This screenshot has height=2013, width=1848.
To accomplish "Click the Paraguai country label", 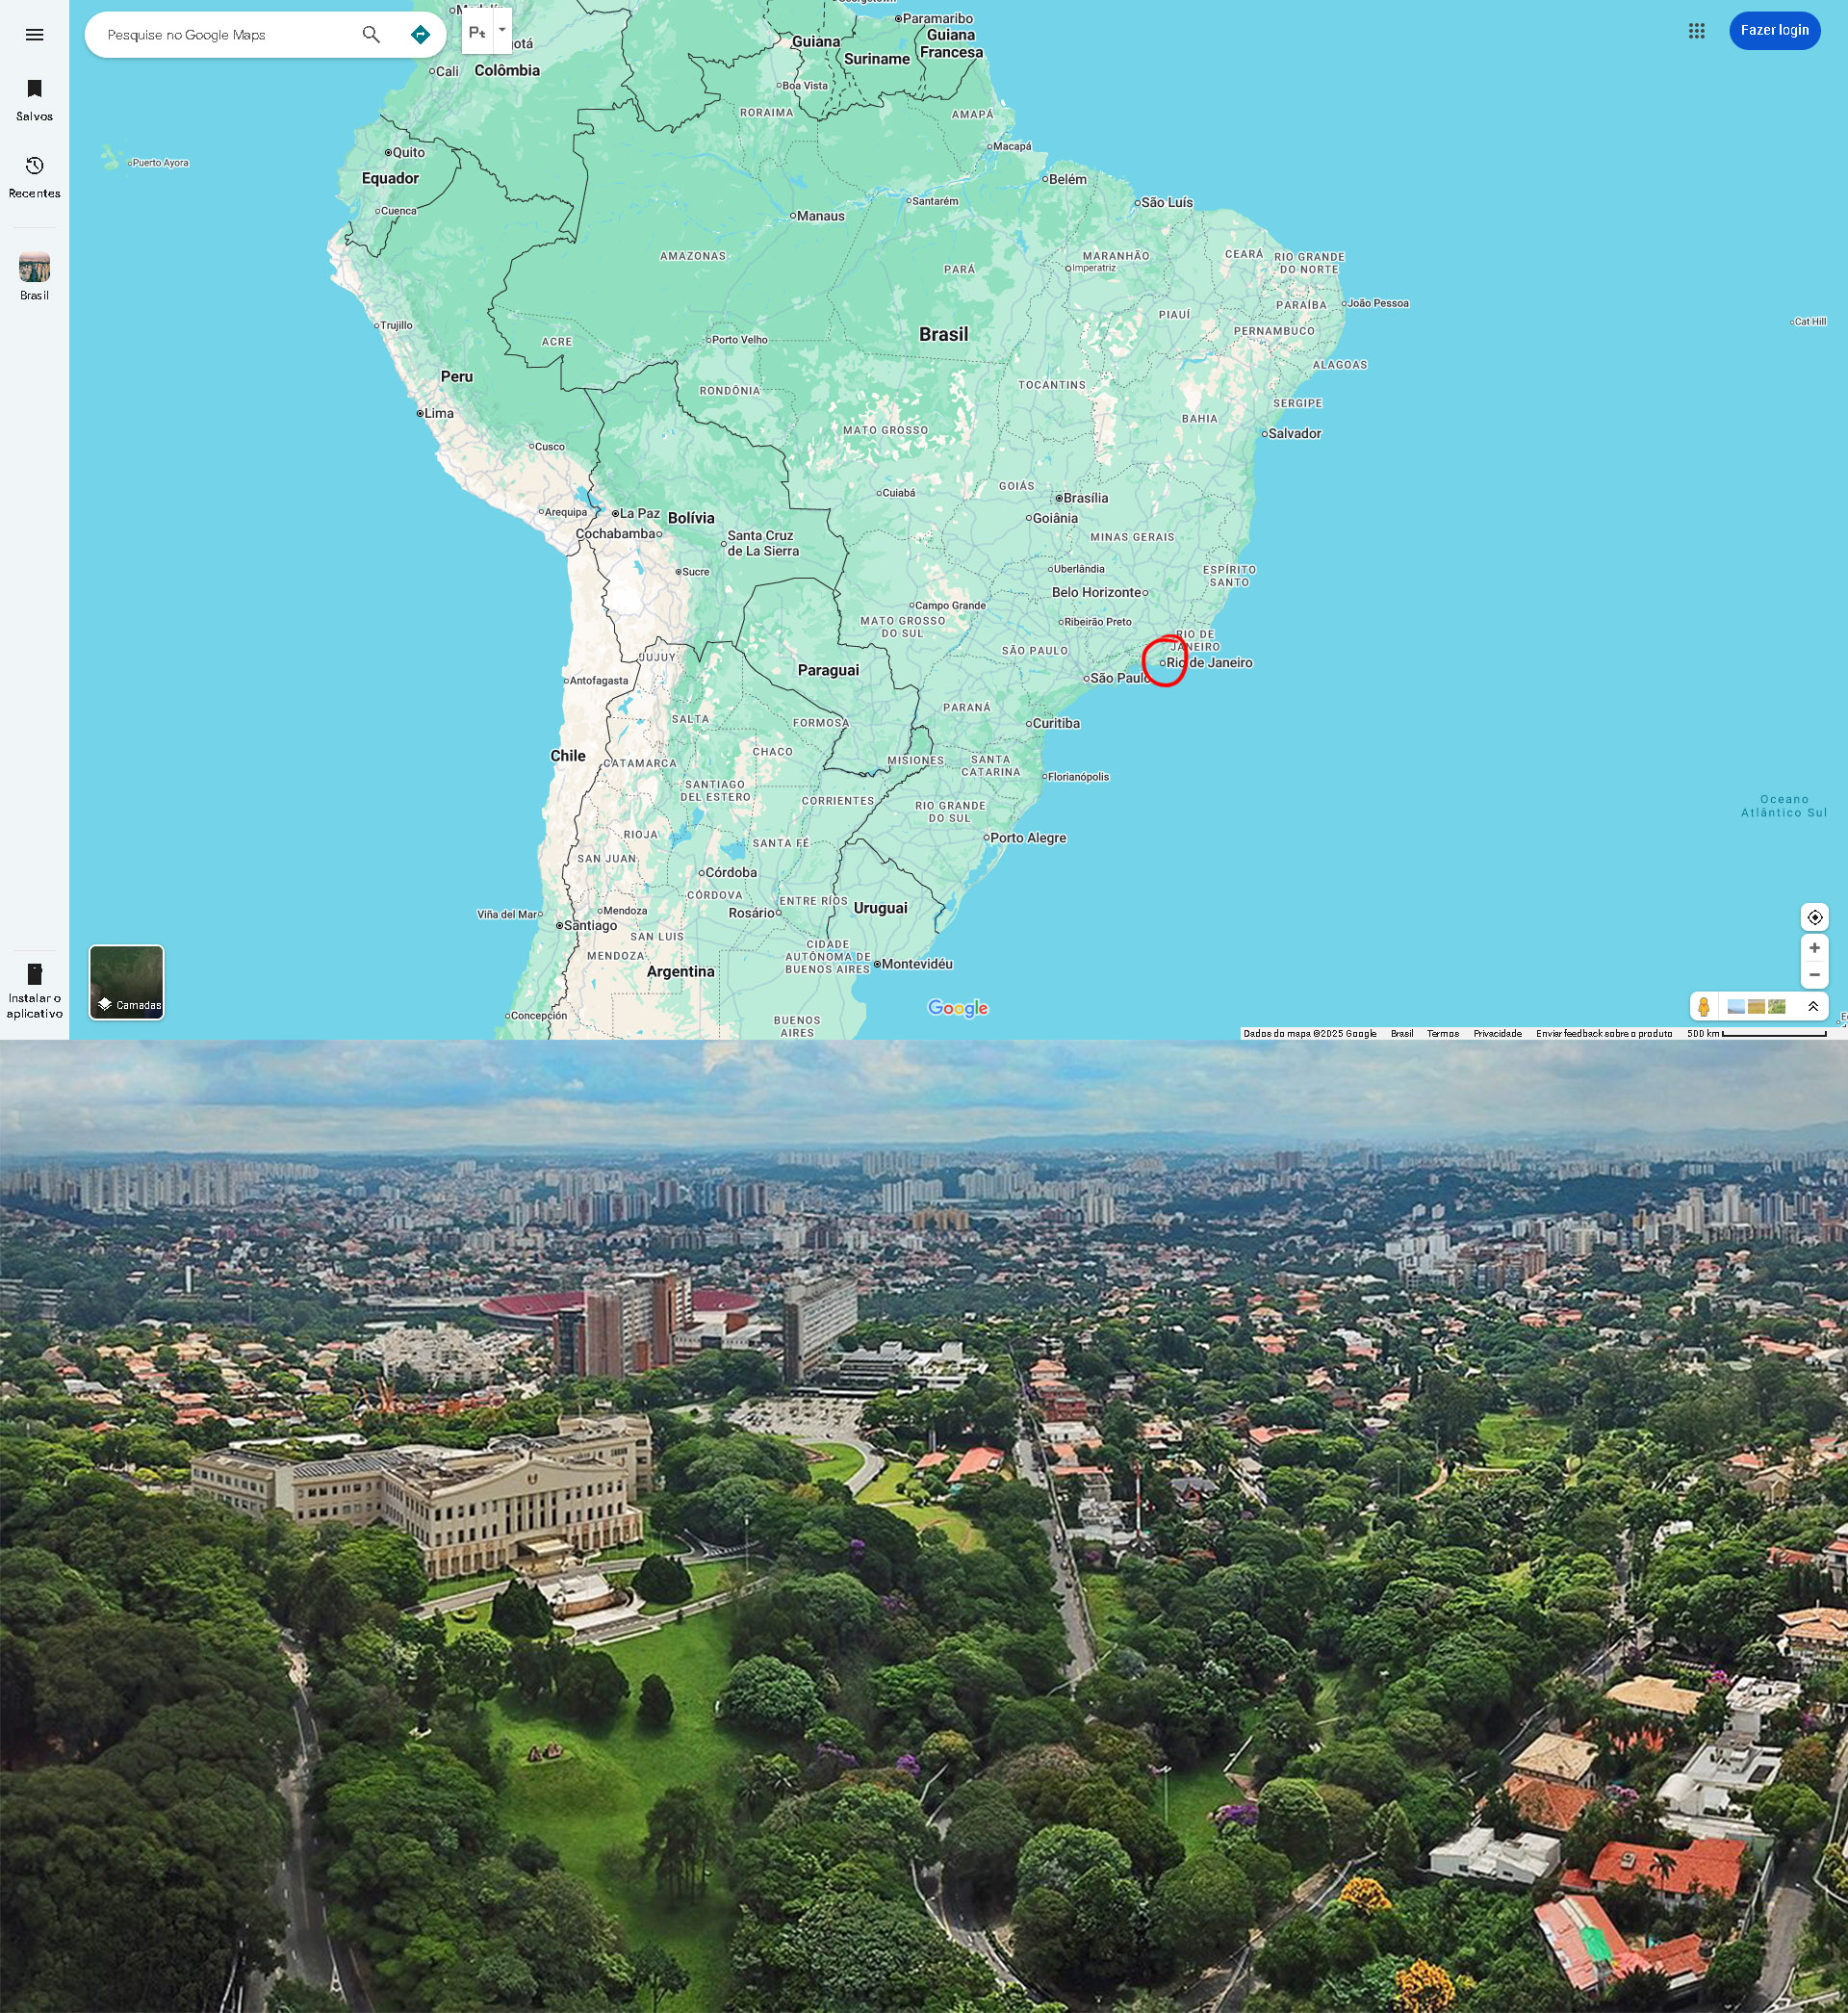I will (828, 670).
